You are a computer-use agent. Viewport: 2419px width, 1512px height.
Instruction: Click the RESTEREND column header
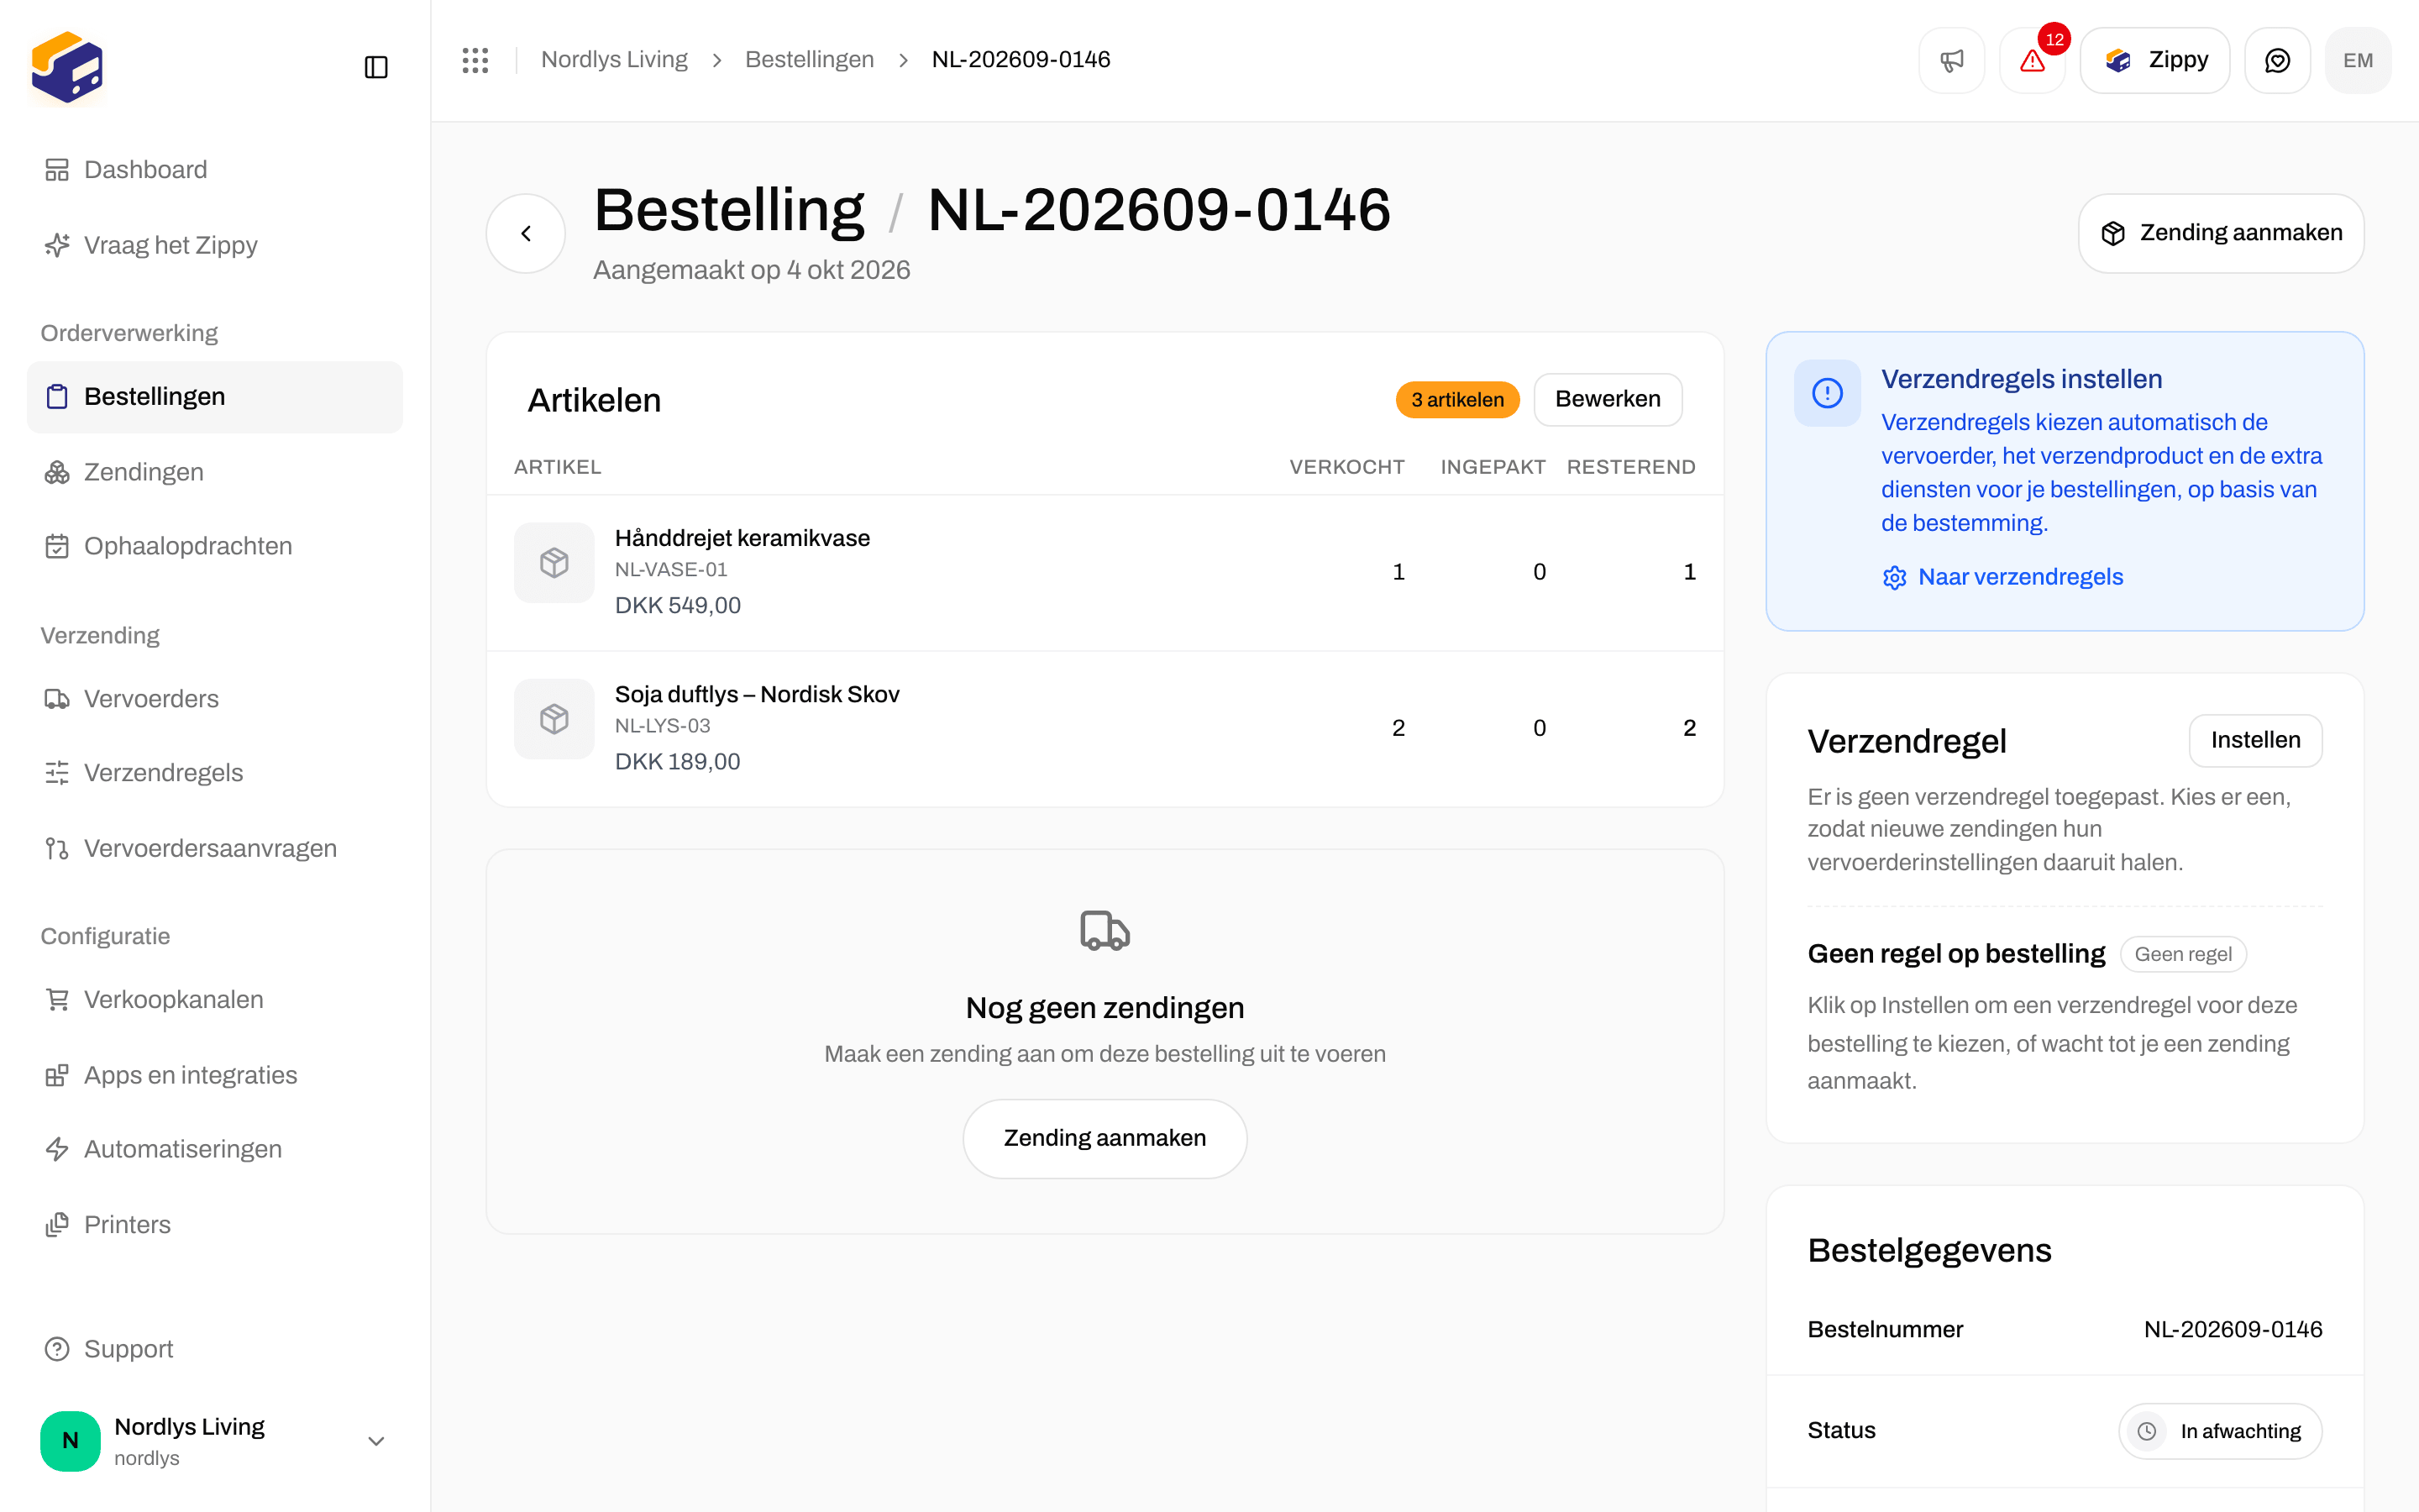coord(1630,467)
